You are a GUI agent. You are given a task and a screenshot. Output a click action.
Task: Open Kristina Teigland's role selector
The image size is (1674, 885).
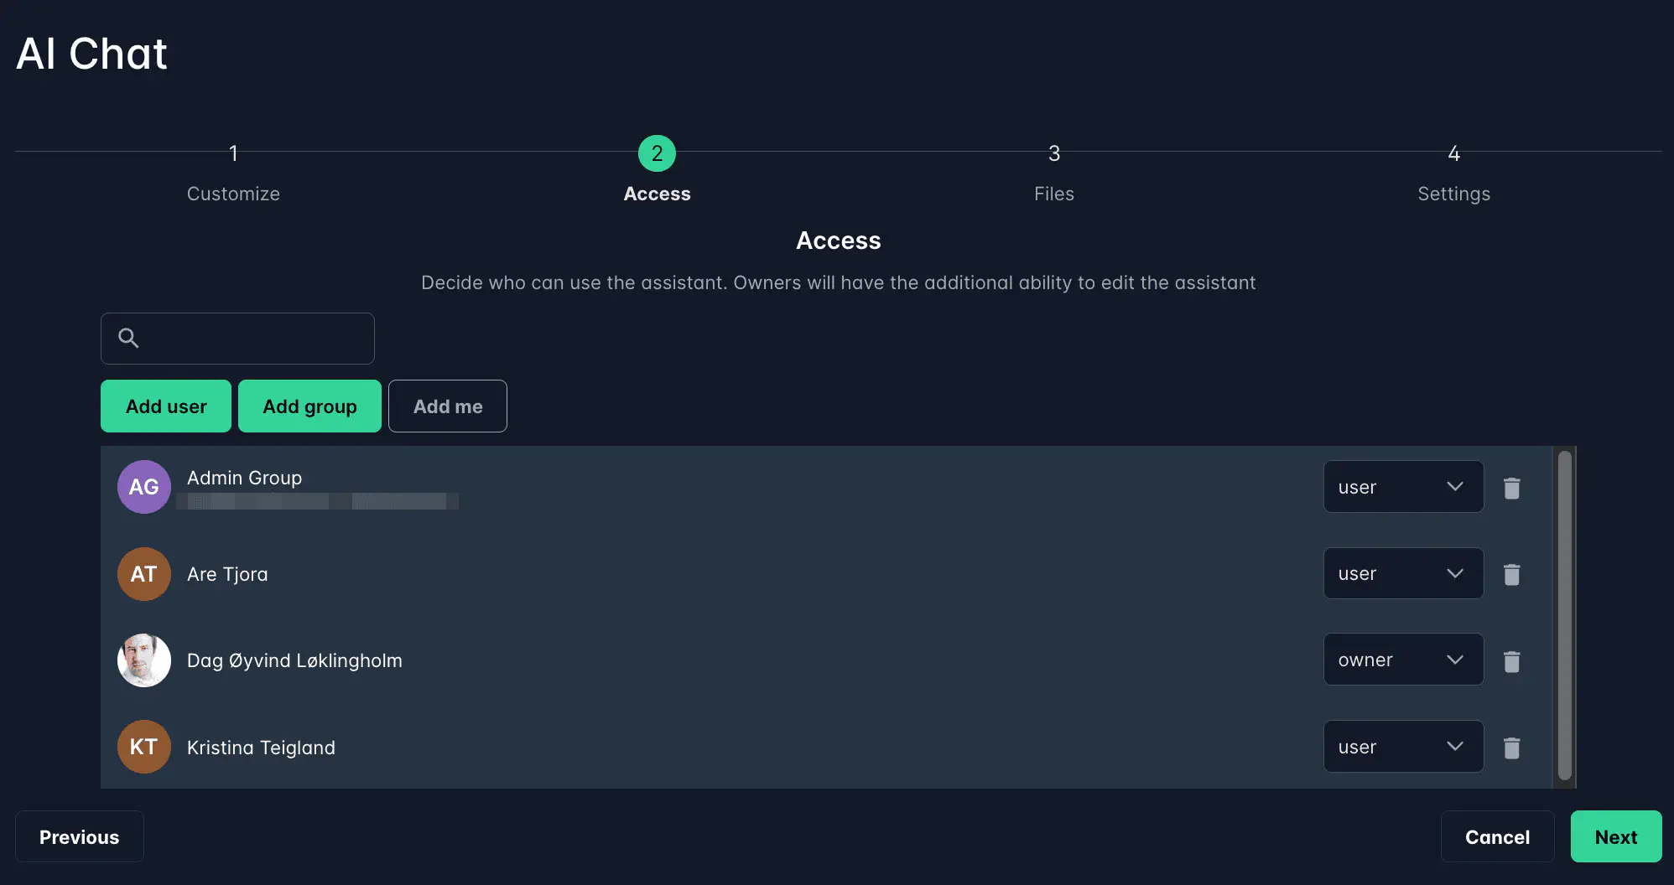[1403, 747]
